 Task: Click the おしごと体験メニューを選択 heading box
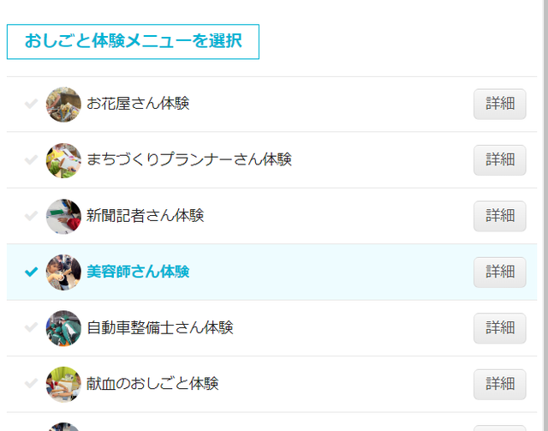pos(133,42)
